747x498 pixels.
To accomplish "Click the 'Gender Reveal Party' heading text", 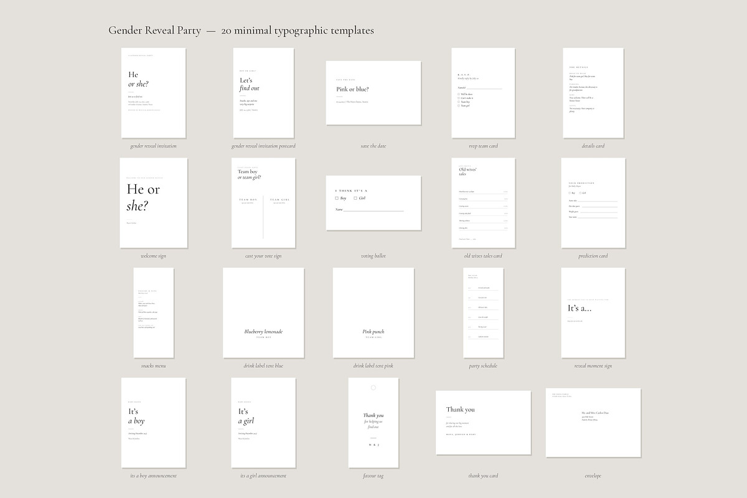I will [x=155, y=30].
